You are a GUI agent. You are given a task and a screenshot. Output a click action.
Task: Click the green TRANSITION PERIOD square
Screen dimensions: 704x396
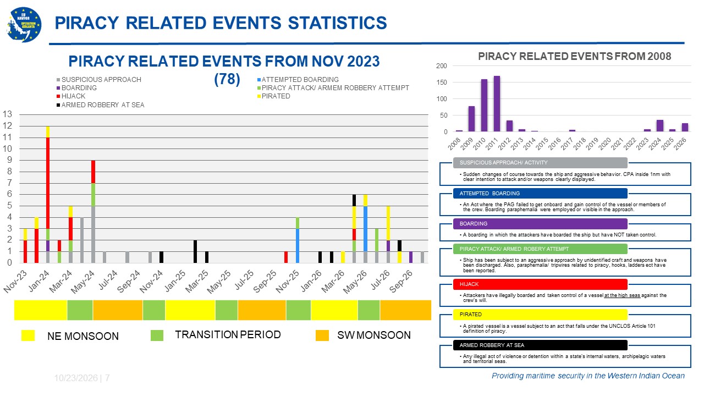click(x=157, y=335)
